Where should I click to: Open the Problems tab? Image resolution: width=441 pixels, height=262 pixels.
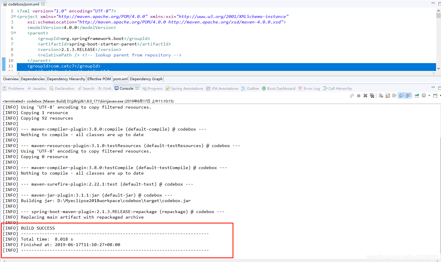[x=14, y=89]
